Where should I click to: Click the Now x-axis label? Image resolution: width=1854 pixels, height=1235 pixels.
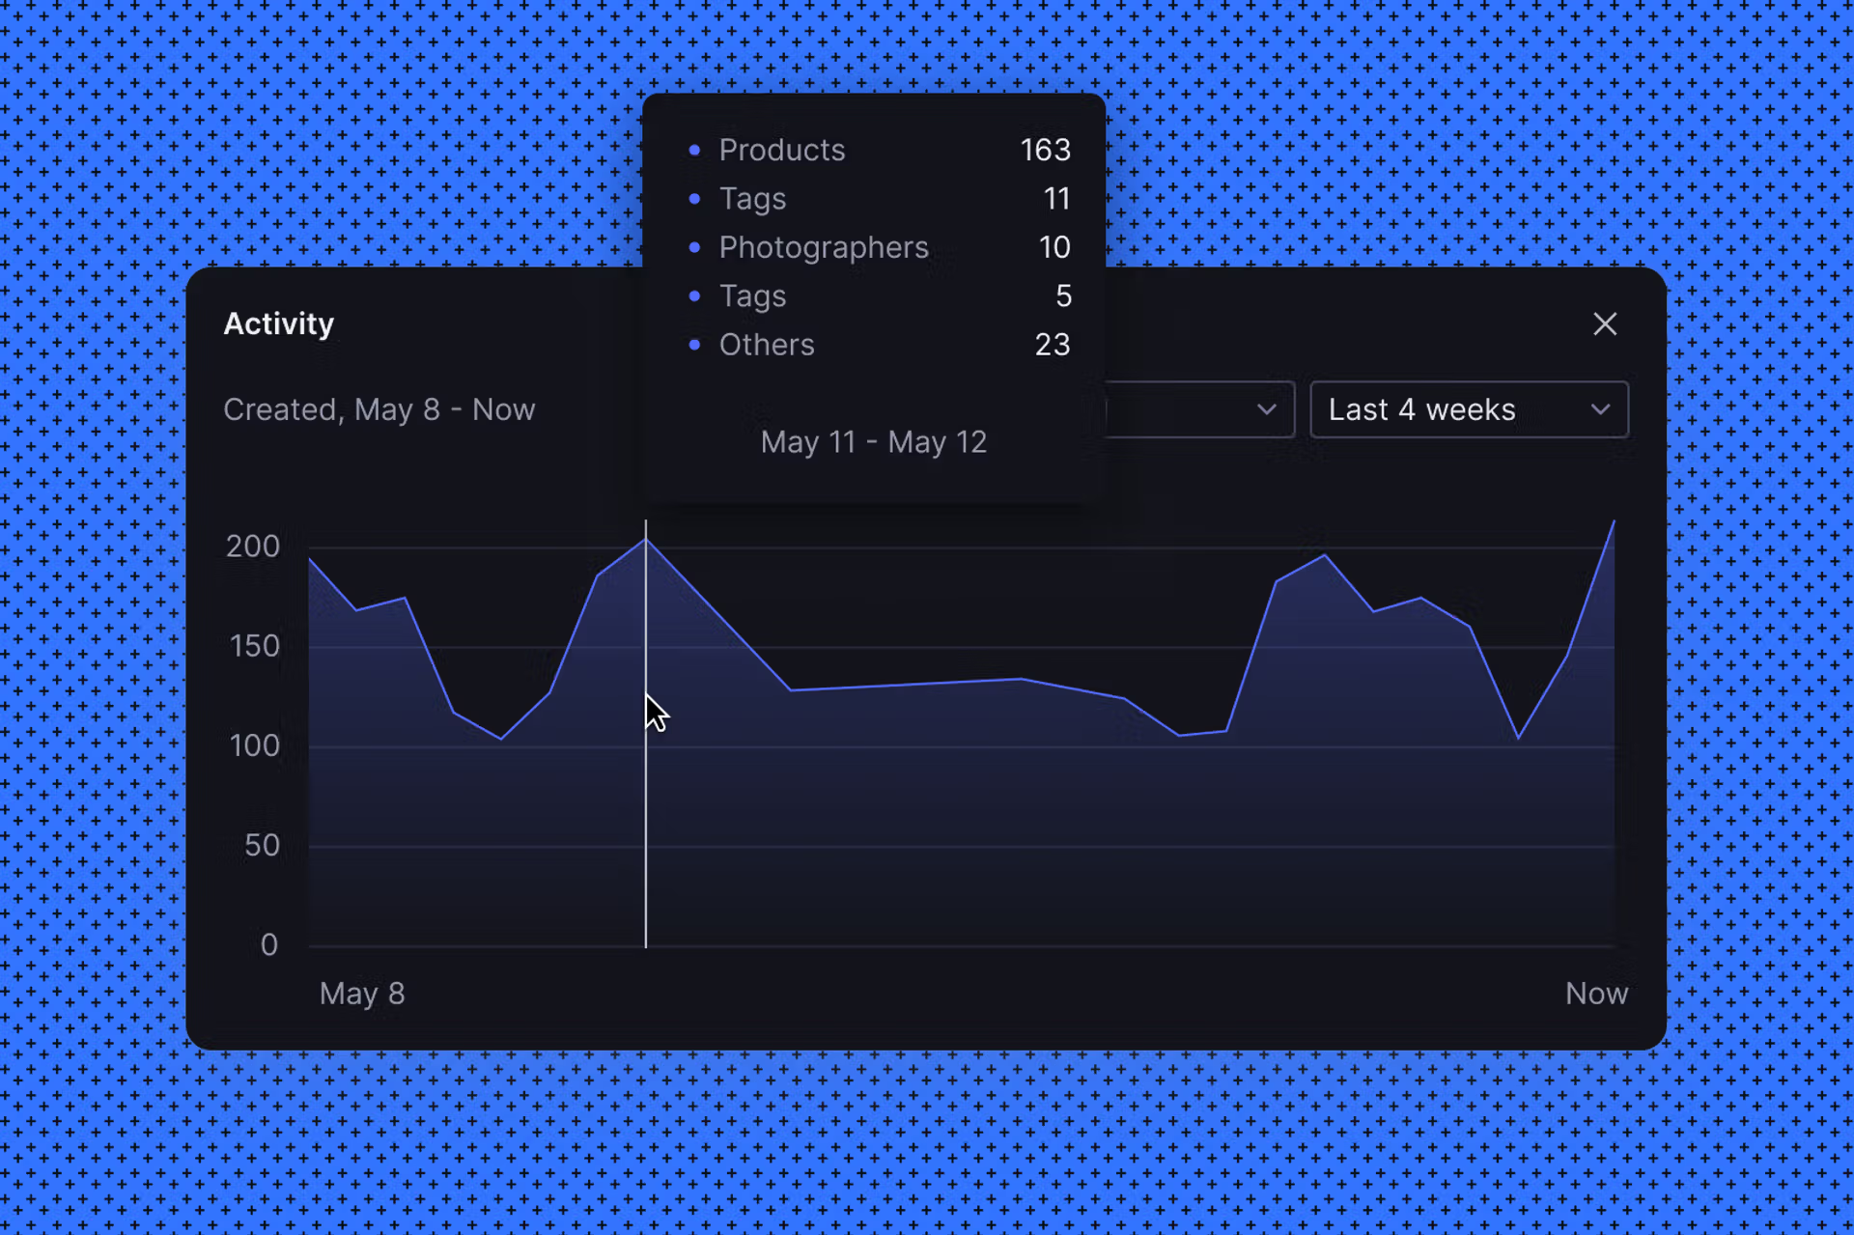[x=1596, y=994]
